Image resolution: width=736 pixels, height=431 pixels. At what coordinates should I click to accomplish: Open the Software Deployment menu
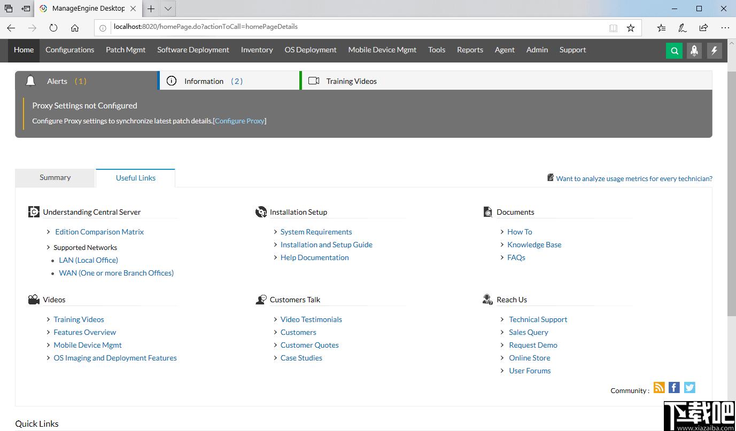[193, 50]
